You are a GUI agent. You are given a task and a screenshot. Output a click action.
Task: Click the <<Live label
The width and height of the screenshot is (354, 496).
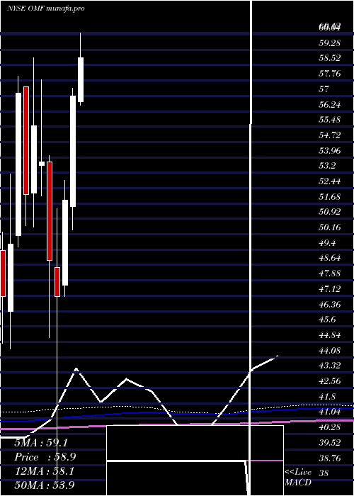[298, 473]
